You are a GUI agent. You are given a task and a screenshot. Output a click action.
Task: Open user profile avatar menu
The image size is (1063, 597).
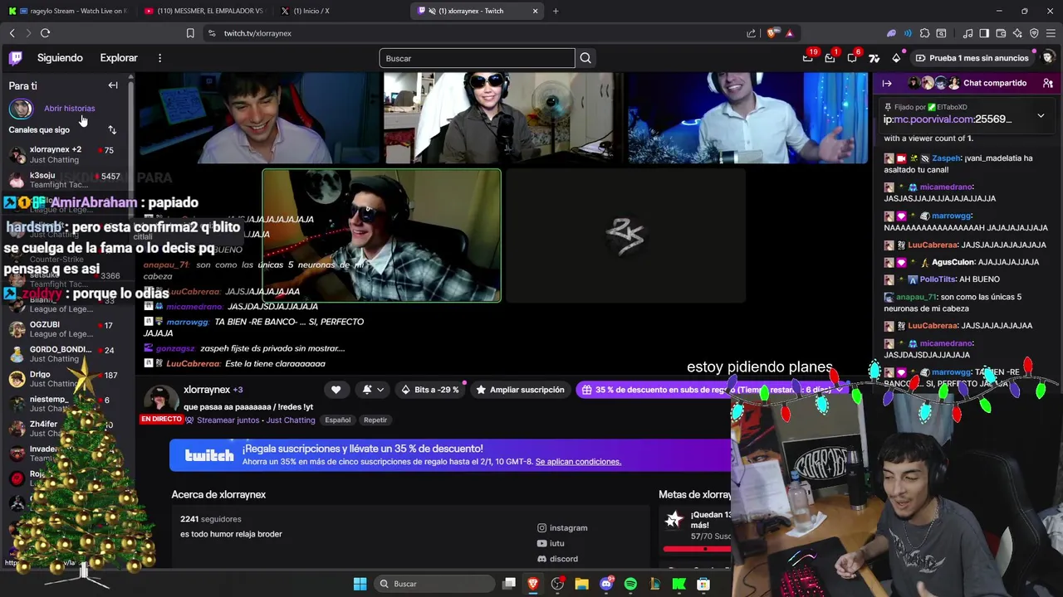coord(1047,58)
